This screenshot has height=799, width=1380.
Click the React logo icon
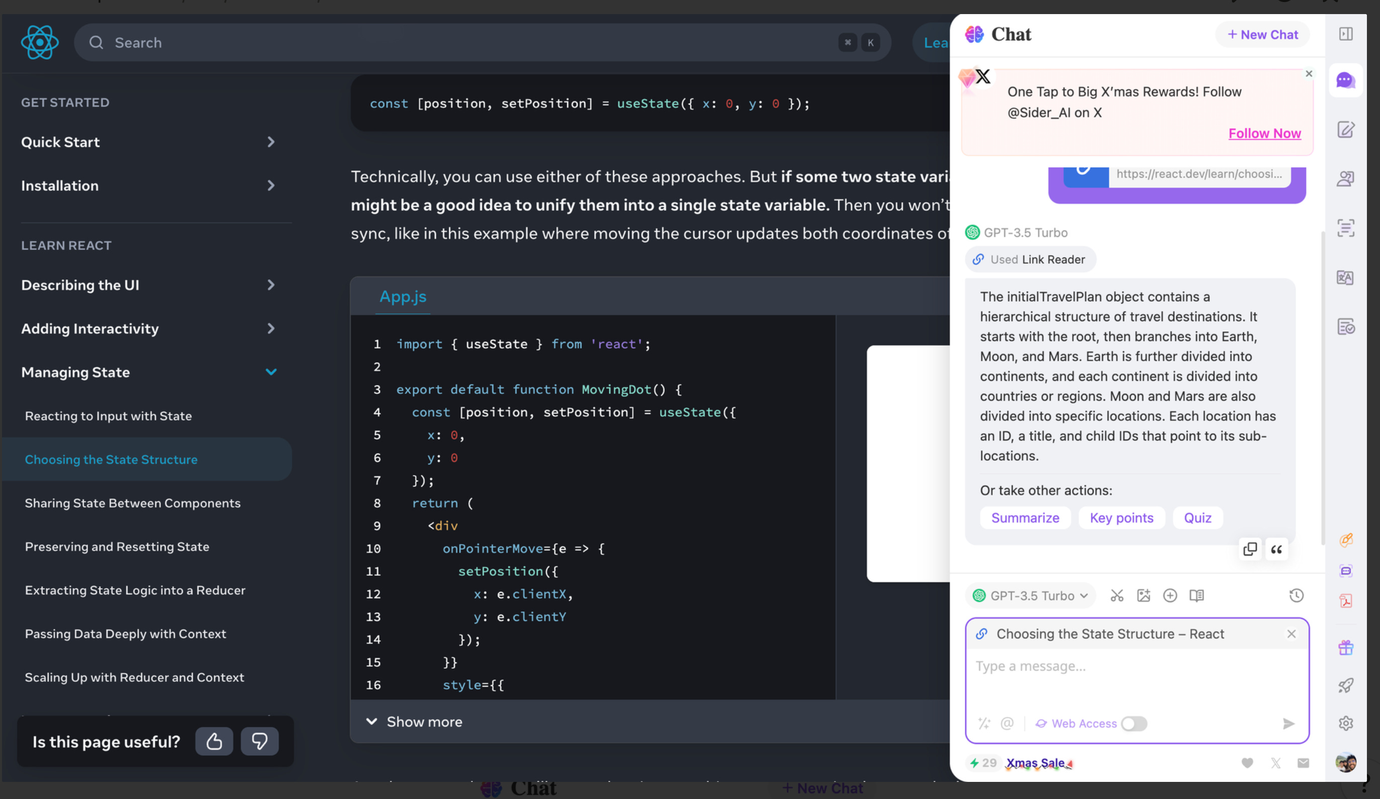[39, 42]
